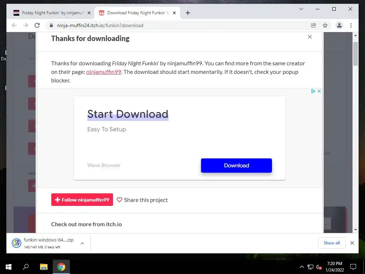This screenshot has width=365, height=274.
Task: Go back to the previous page
Action: [x=14, y=25]
